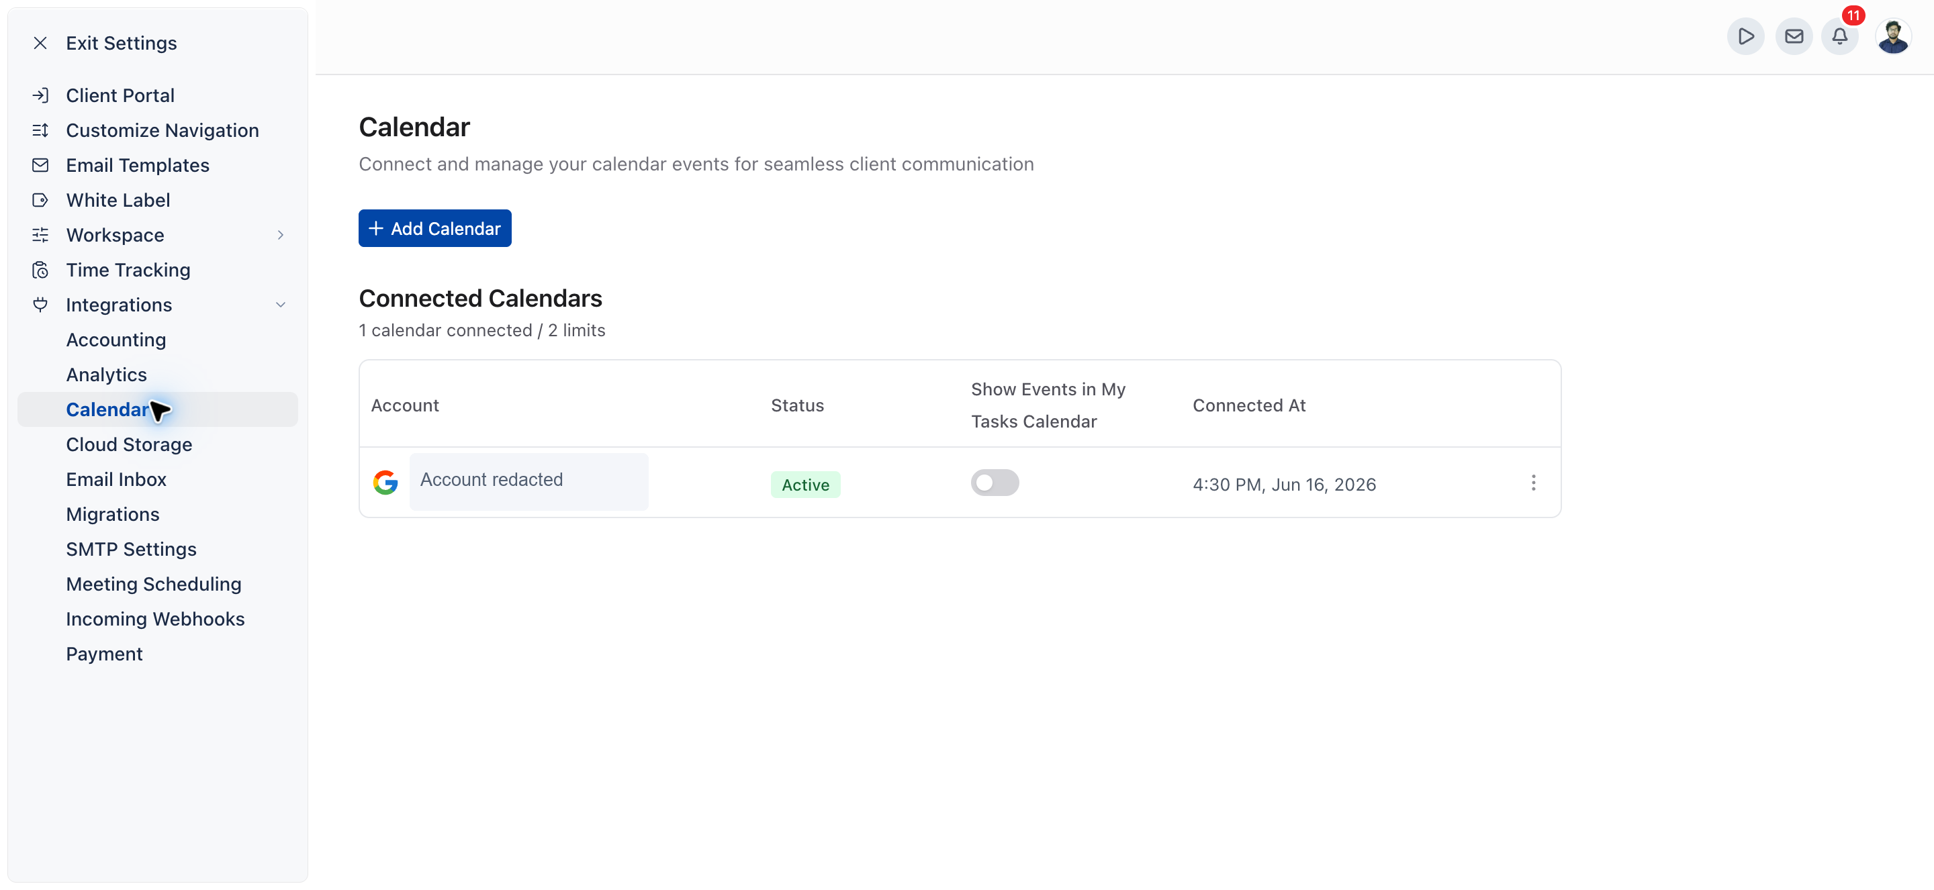Open Time Tracking settings label
1934x890 pixels.
pos(128,270)
